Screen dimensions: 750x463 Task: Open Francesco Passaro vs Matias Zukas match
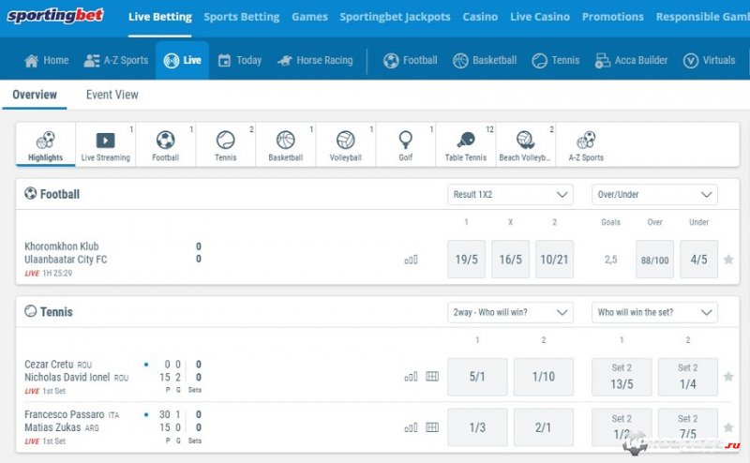click(x=72, y=421)
